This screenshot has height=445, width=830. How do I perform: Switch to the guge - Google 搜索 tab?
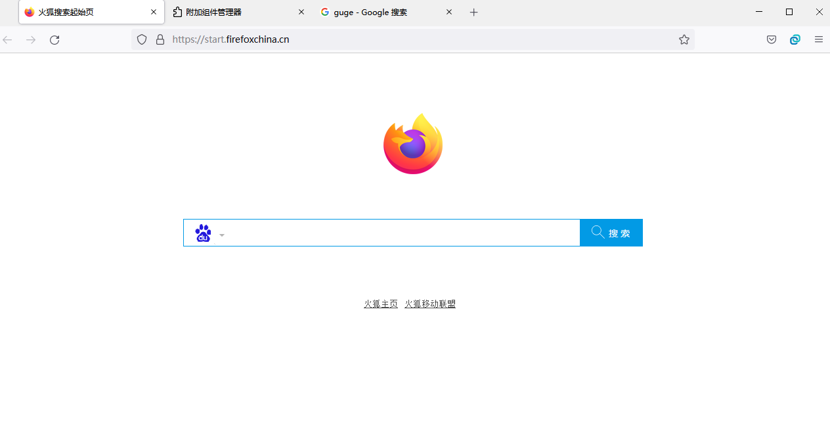pos(385,12)
